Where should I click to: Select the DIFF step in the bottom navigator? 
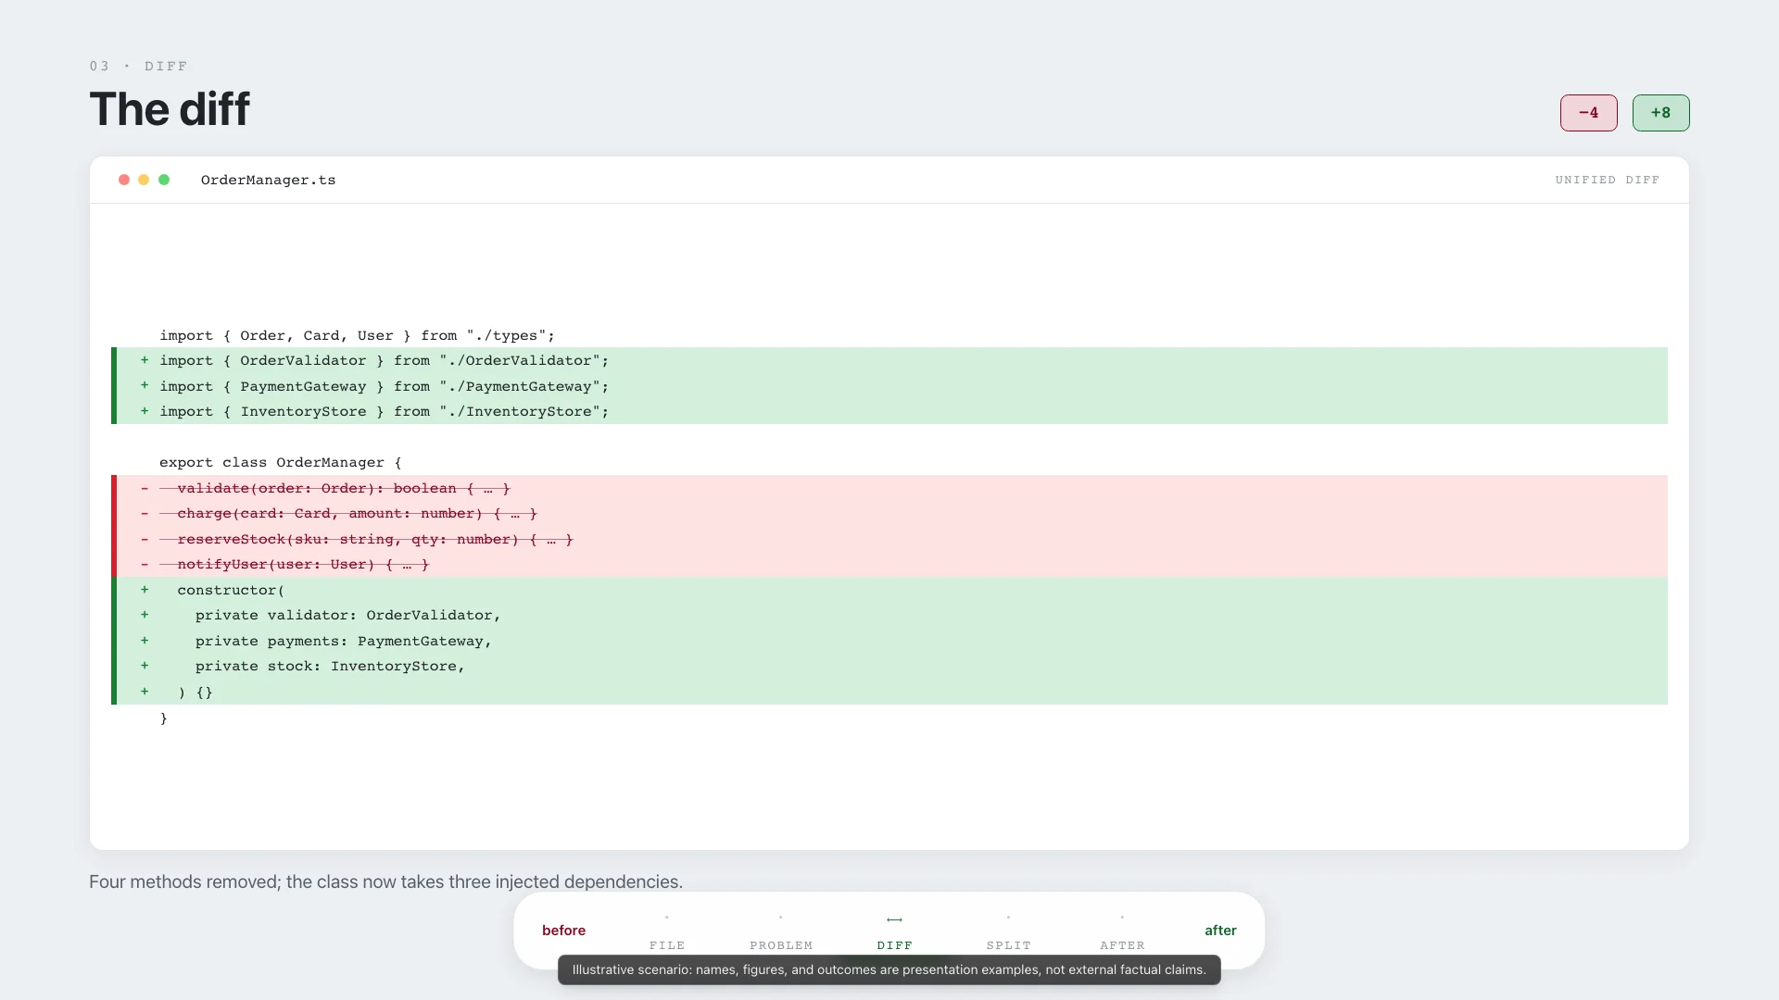[x=894, y=931]
